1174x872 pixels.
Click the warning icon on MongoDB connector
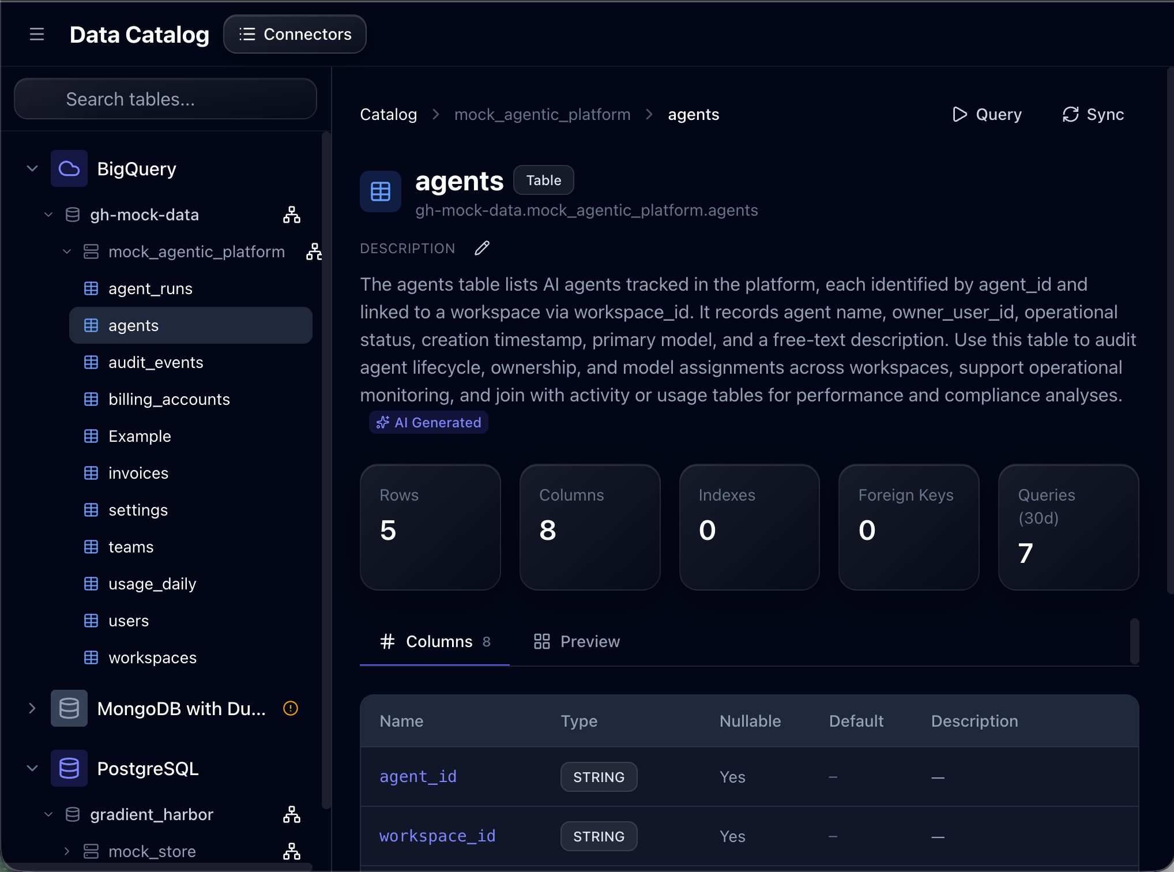tap(291, 708)
